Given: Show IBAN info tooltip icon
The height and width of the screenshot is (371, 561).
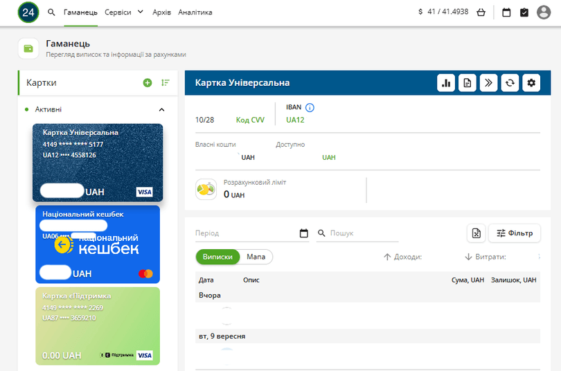Looking at the screenshot, I should (x=310, y=107).
